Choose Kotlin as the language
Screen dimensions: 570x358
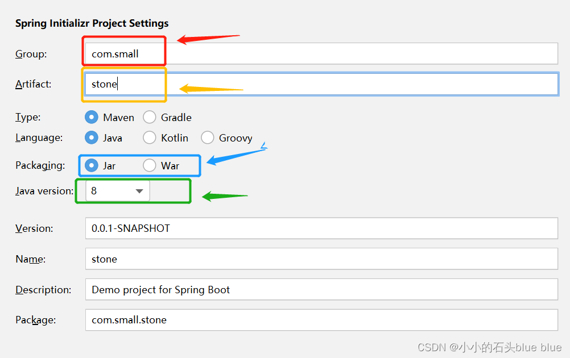click(x=150, y=138)
